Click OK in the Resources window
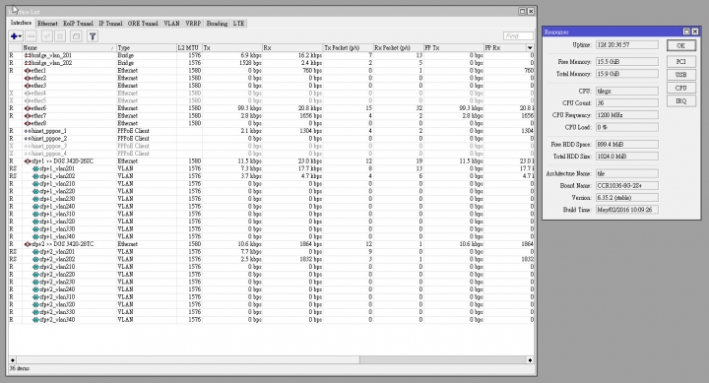This screenshot has width=709, height=383. (681, 45)
